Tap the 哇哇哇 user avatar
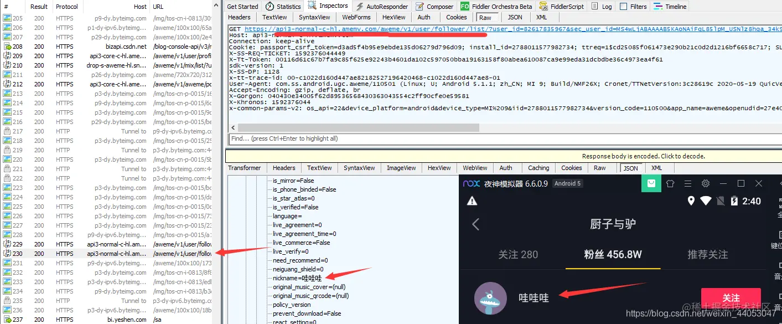The width and height of the screenshot is (782, 324). (491, 298)
